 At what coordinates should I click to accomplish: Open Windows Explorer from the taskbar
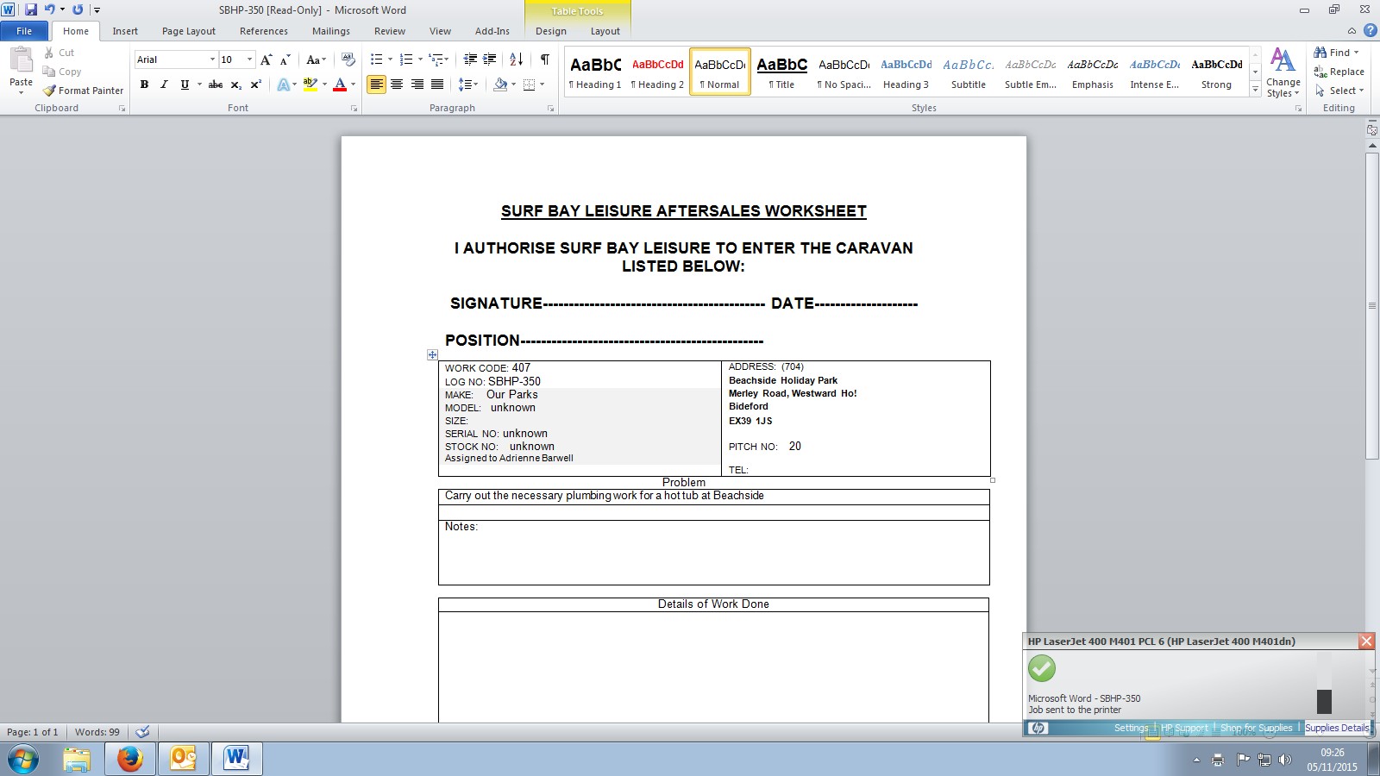click(76, 759)
